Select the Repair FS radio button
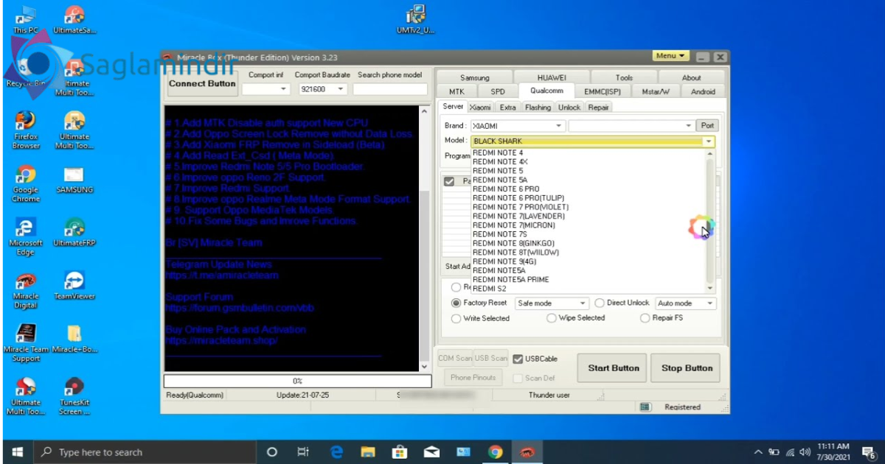This screenshot has height=464, width=885. coord(645,318)
